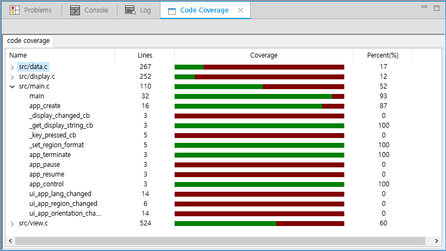Minimize the panel view
Screen dimensions: 446x251
424,8
